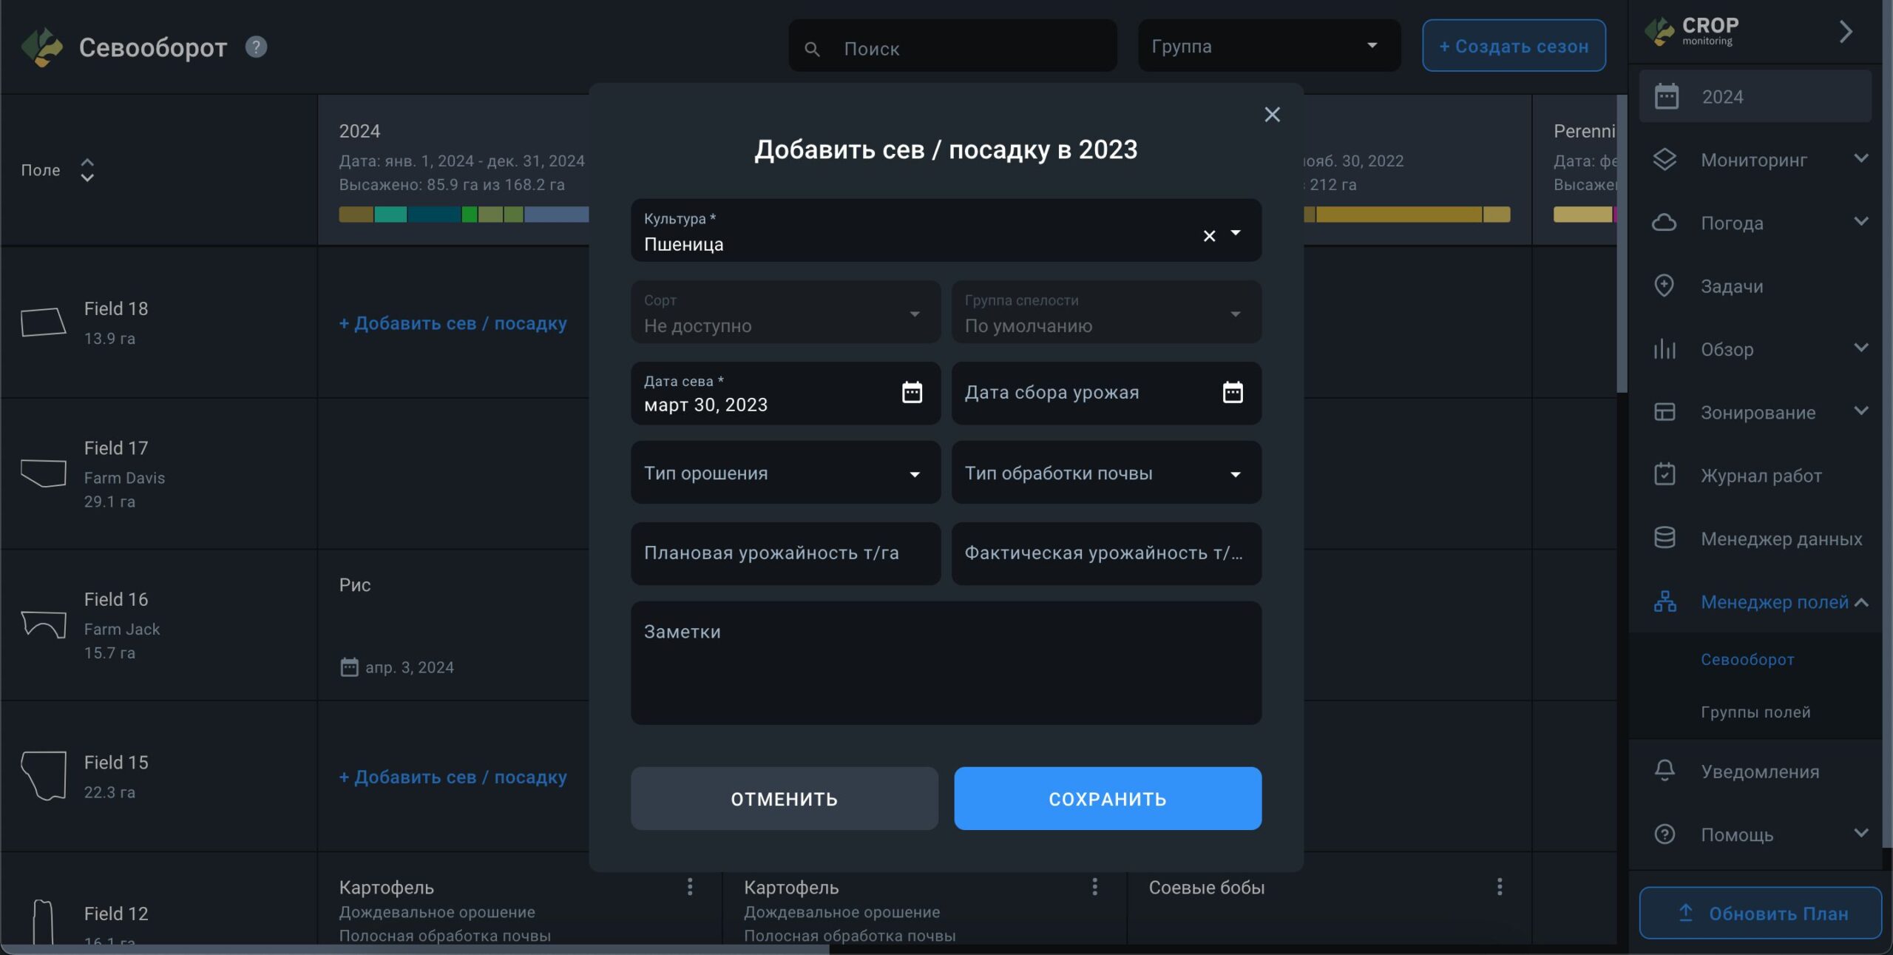Viewport: 1893px width, 955px height.
Task: Open the Группа filter dropdown
Action: [1268, 46]
